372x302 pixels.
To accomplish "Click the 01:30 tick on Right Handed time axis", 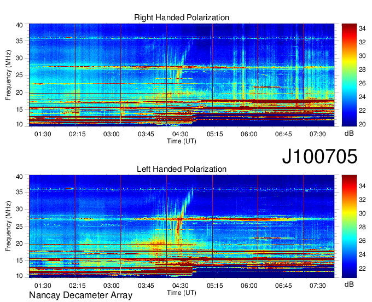I will (43, 134).
